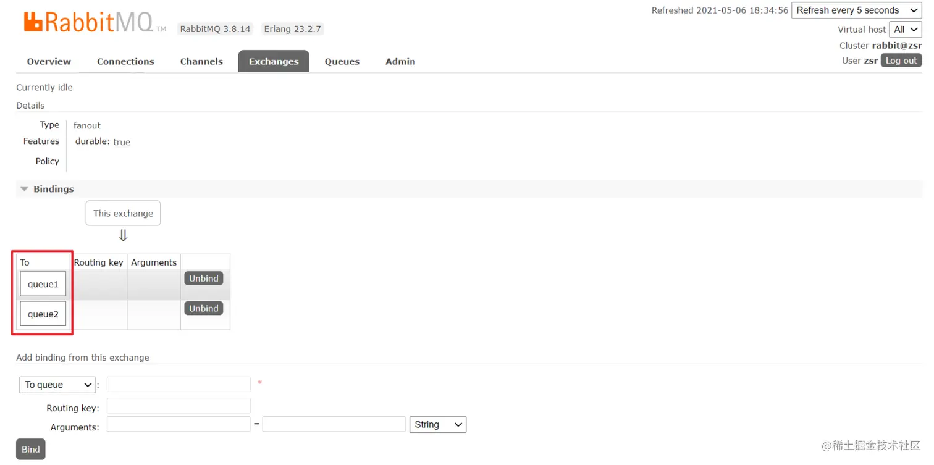934x465 pixels.
Task: Switch to the Channels tab
Action: 201,61
